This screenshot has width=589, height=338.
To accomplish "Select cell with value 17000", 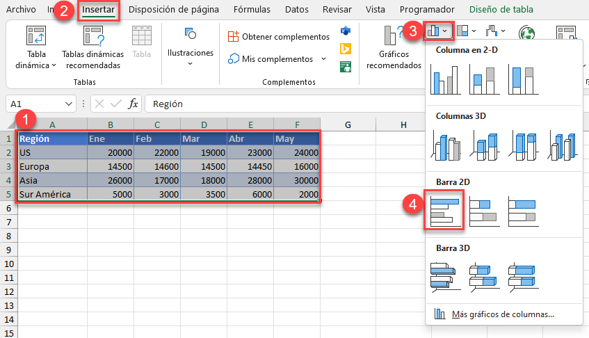I will tap(157, 180).
